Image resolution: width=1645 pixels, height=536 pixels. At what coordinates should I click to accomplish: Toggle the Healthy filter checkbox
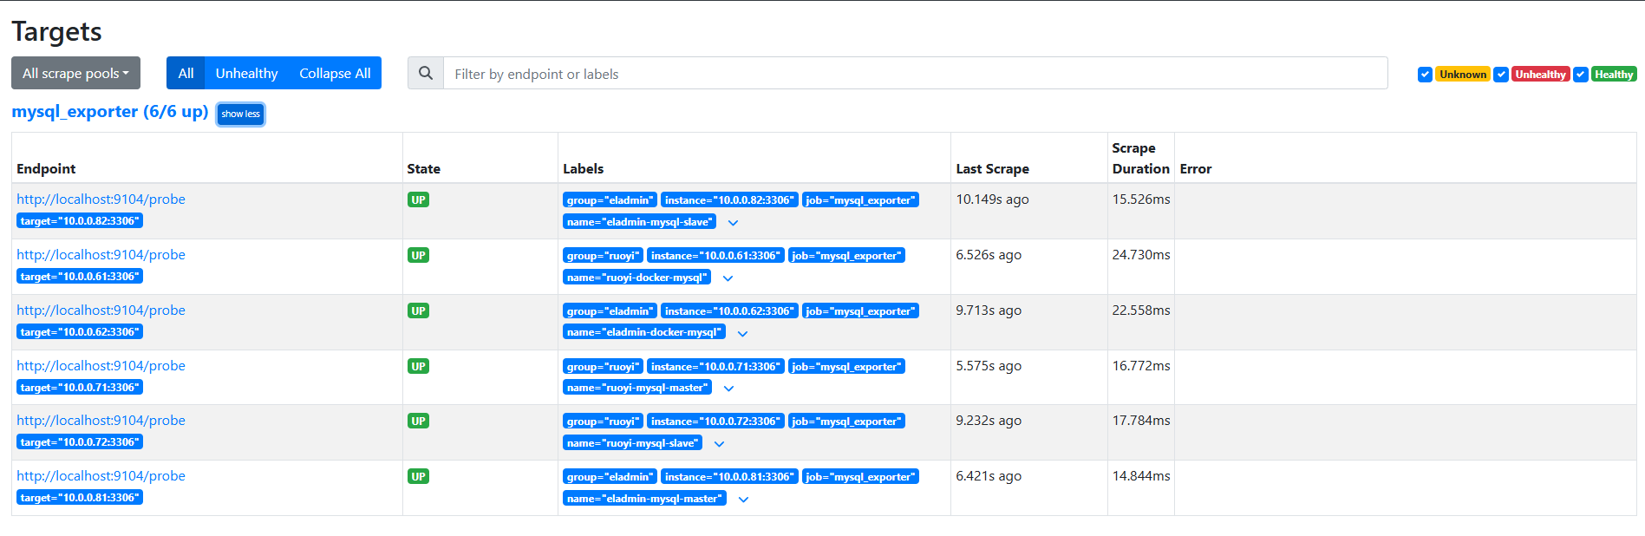click(x=1581, y=75)
